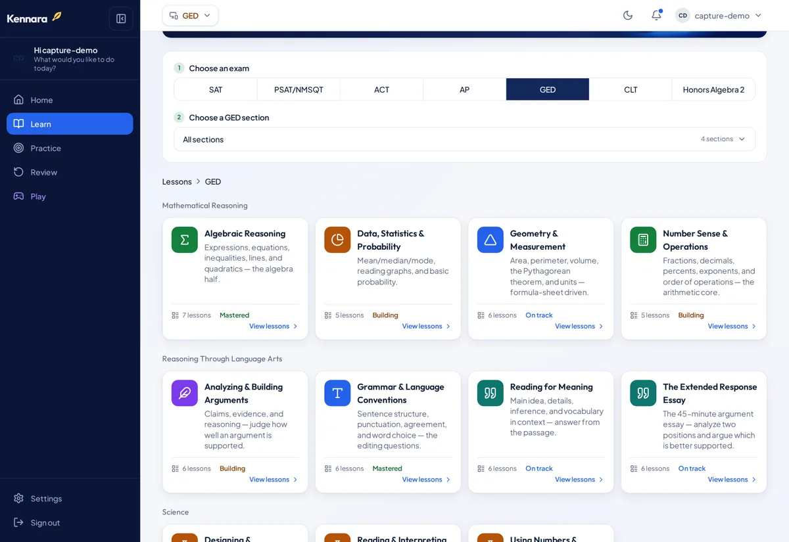Screen dimensions: 789x542
Task: Click Algebraic Reasoning sigma icon
Action: coord(185,240)
